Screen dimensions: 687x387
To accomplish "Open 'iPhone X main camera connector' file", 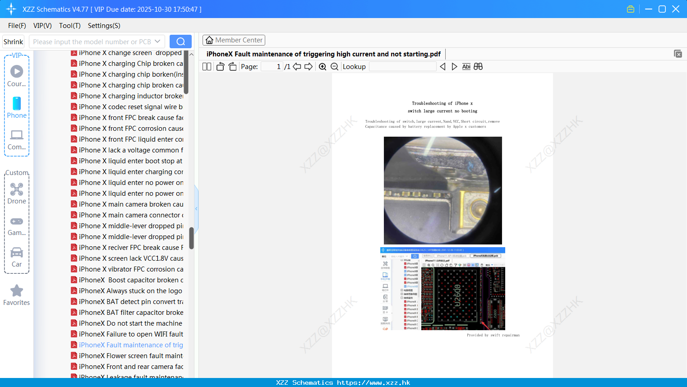I will pos(127,215).
